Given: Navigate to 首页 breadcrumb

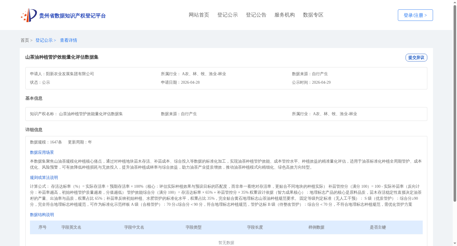Looking at the screenshot, I should pyautogui.click(x=25, y=40).
